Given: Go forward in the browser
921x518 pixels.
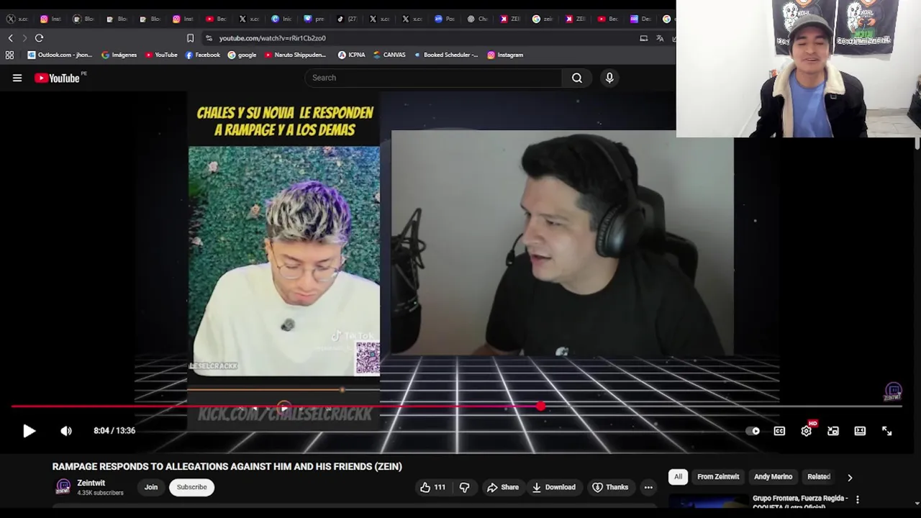Looking at the screenshot, I should coord(24,38).
